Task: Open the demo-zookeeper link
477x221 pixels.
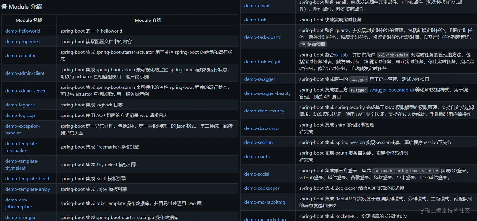Action: [x=262, y=188]
